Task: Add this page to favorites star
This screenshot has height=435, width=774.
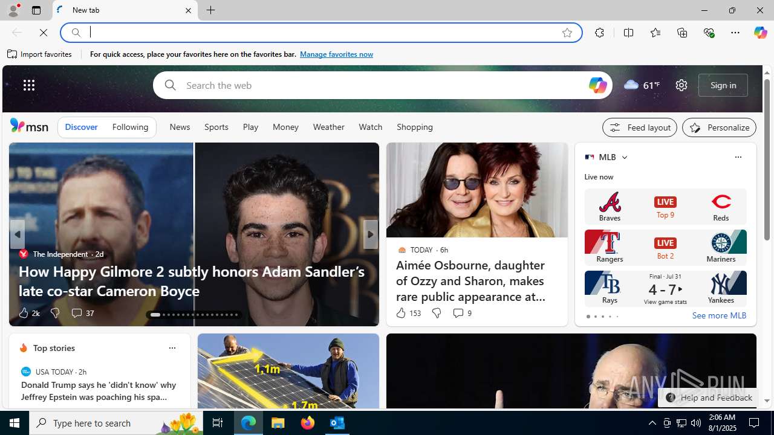Action: click(x=567, y=33)
